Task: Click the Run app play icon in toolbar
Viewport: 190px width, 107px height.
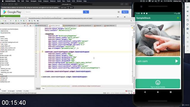Action: [11, 21]
